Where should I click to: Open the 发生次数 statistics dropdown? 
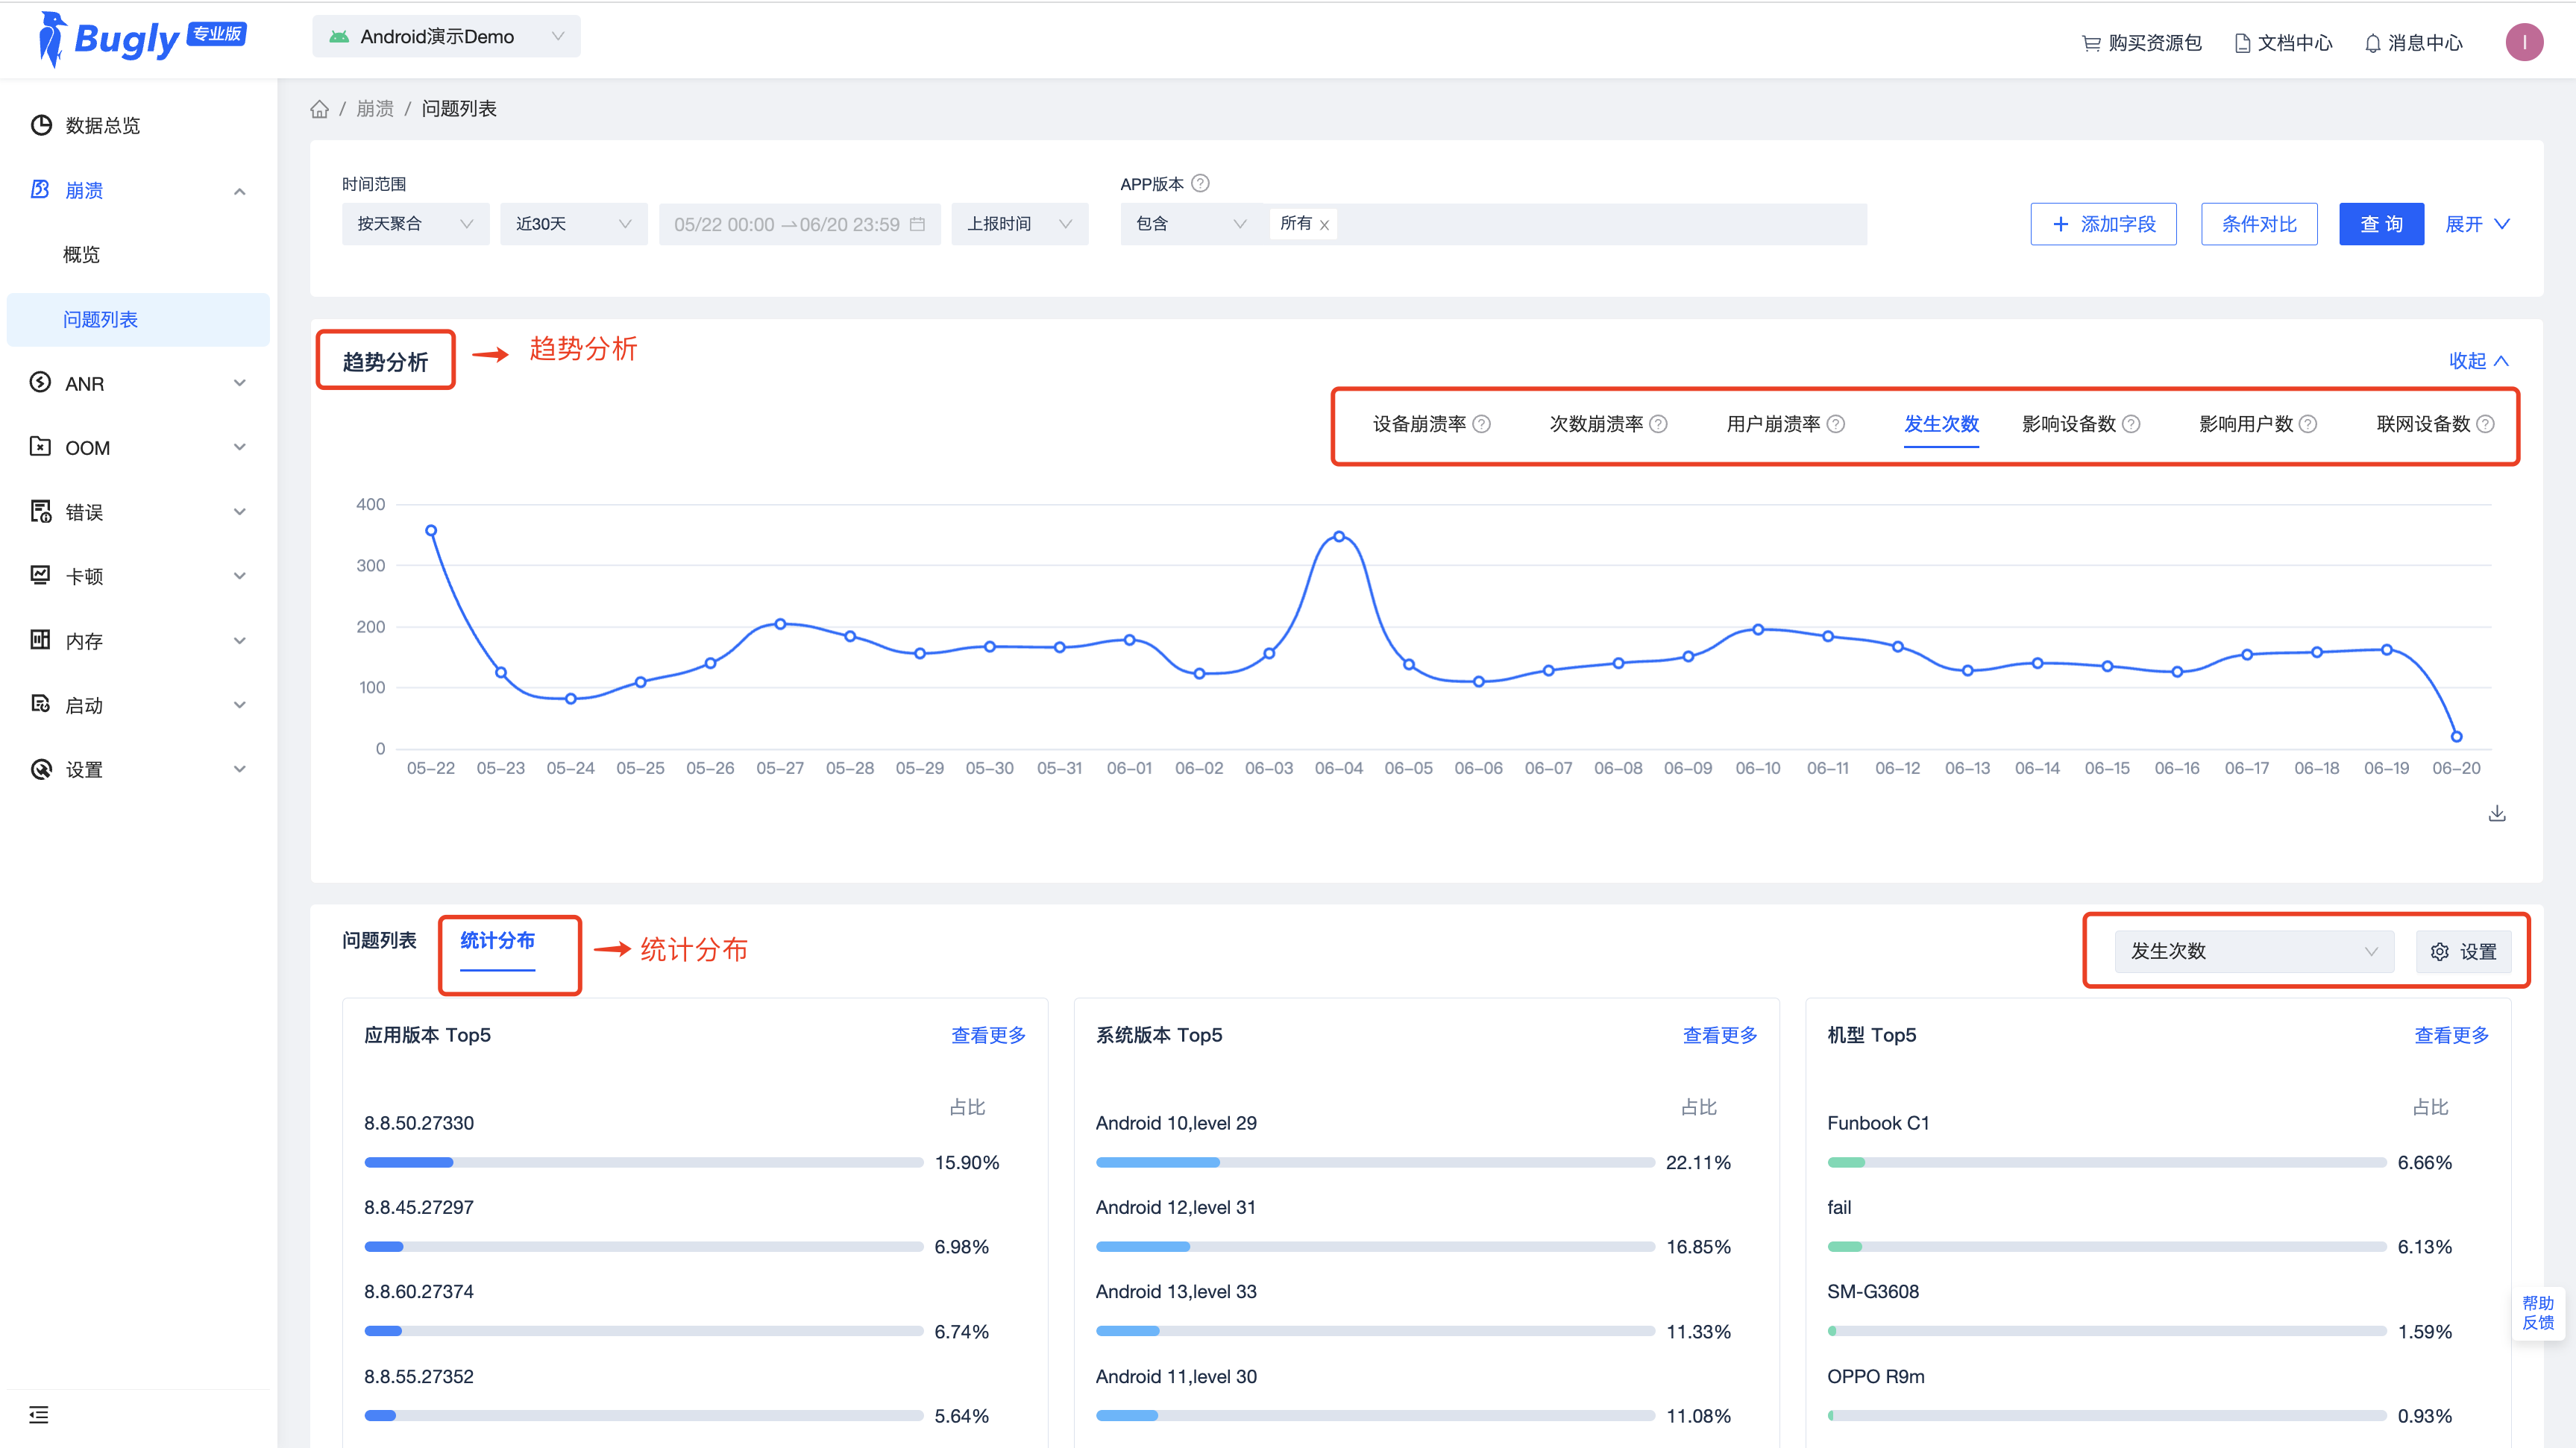pos(2254,951)
